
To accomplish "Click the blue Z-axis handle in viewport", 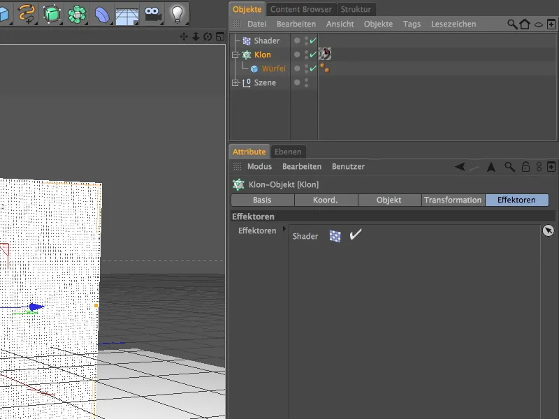I will (36, 307).
